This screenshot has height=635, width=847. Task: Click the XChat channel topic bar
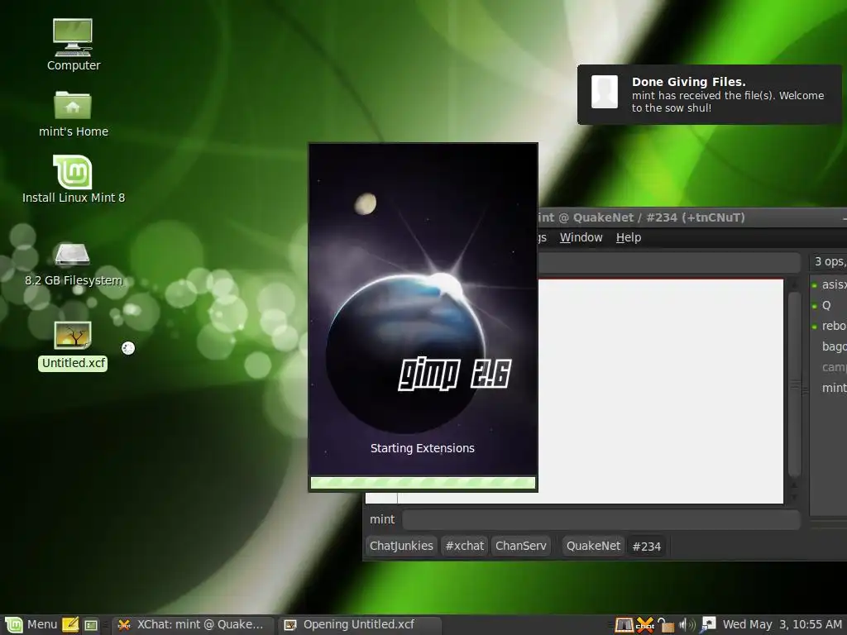click(668, 263)
